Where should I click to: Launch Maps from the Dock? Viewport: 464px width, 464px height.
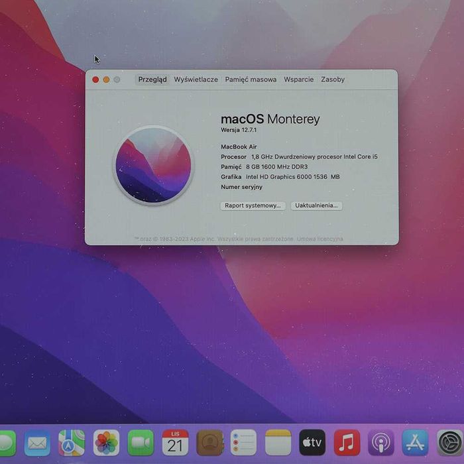(x=72, y=443)
